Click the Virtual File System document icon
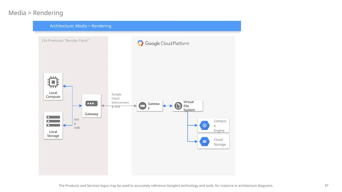This screenshot has height=192, width=342. point(178,106)
